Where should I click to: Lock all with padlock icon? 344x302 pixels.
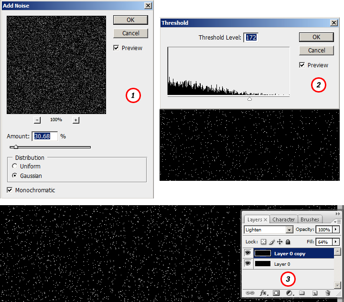pos(288,242)
